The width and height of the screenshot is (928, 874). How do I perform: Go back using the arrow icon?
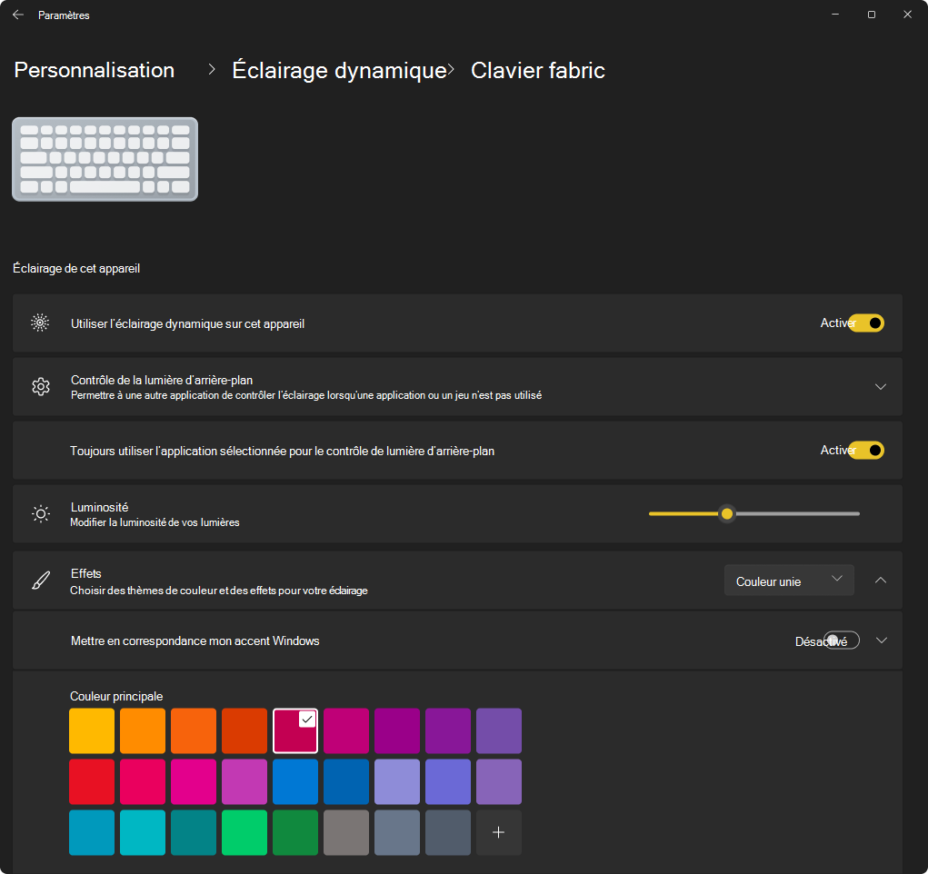coord(18,15)
